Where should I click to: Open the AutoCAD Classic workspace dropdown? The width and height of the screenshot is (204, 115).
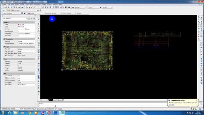[x=12, y=13]
